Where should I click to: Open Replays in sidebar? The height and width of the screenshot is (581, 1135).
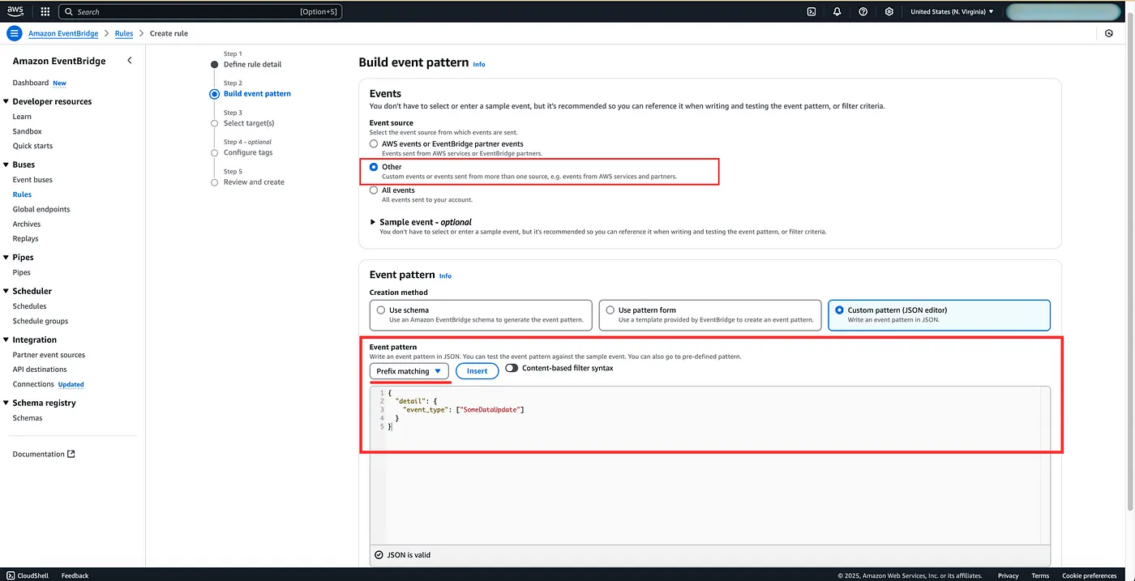25,238
